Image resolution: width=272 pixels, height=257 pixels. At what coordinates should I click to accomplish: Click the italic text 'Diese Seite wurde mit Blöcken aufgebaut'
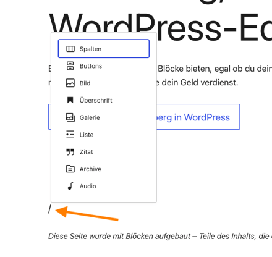(x=119, y=236)
